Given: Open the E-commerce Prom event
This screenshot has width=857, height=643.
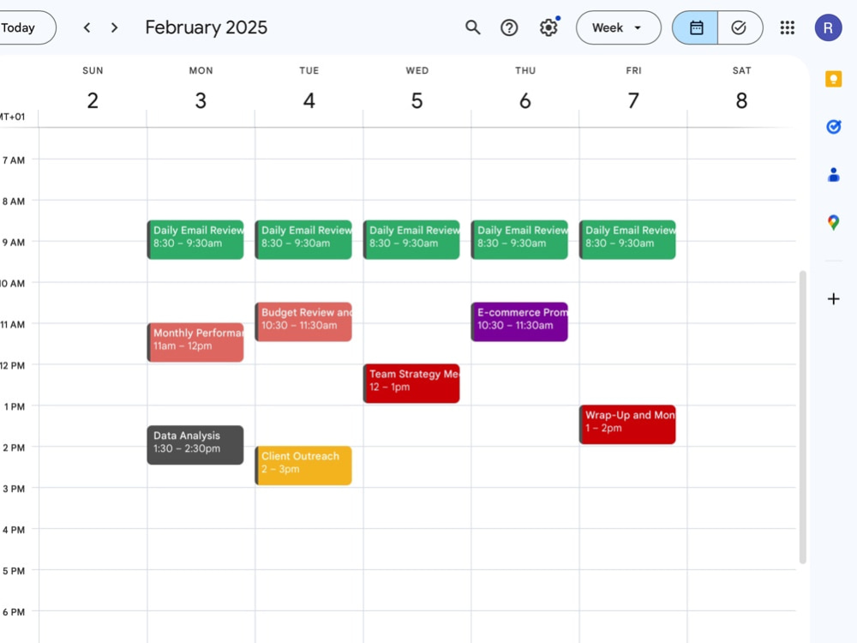Looking at the screenshot, I should (x=519, y=322).
